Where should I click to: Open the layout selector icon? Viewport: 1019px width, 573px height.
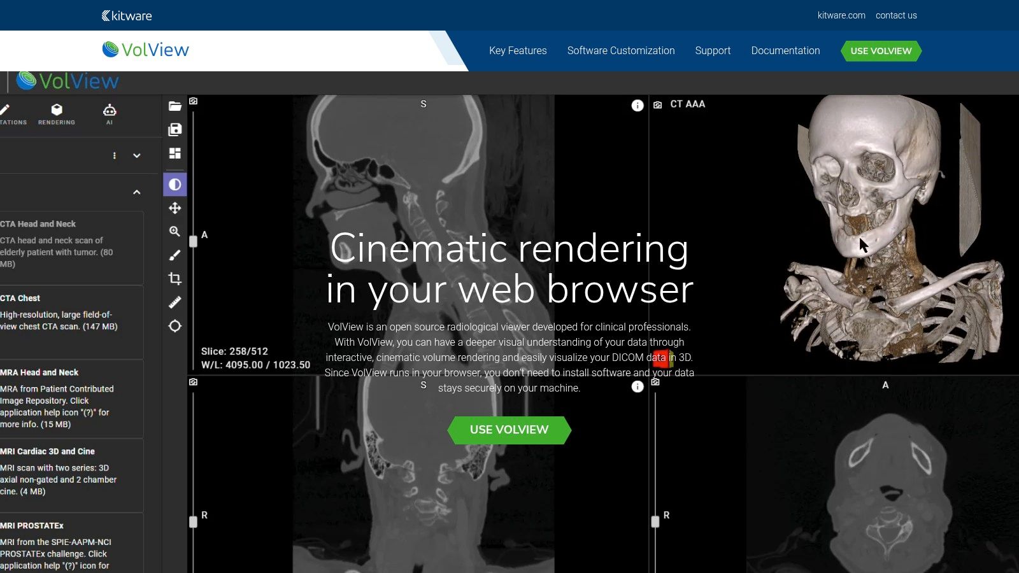[x=175, y=153]
